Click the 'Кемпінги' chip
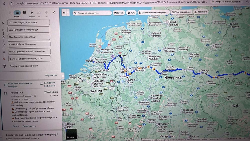Viewport: 250px width, 141px height. pos(201,12)
